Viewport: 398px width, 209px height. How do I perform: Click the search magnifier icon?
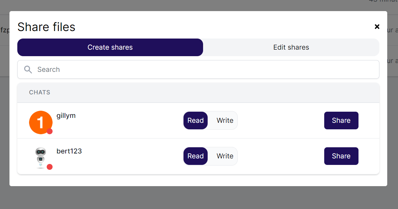point(28,69)
